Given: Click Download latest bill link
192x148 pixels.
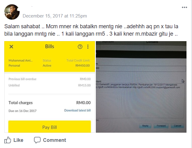Looking at the screenshot, I should click(77, 111).
